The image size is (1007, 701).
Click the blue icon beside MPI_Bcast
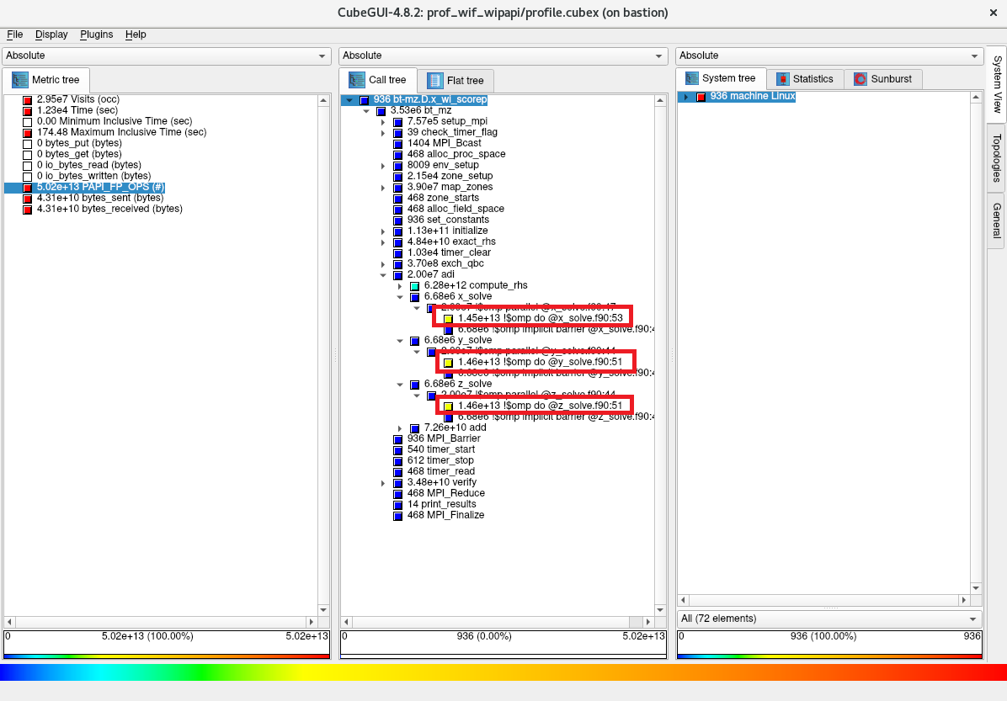398,144
